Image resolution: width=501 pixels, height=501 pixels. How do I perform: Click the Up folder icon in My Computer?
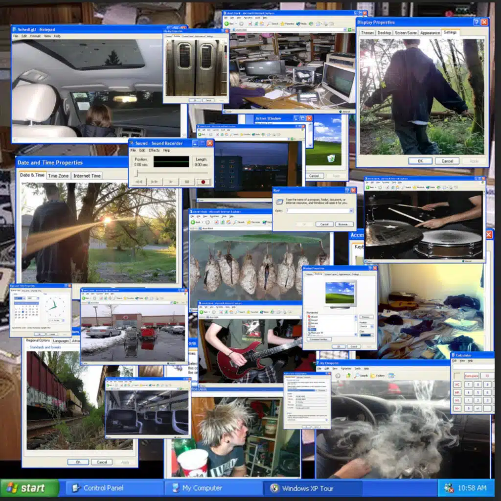pyautogui.click(x=348, y=375)
